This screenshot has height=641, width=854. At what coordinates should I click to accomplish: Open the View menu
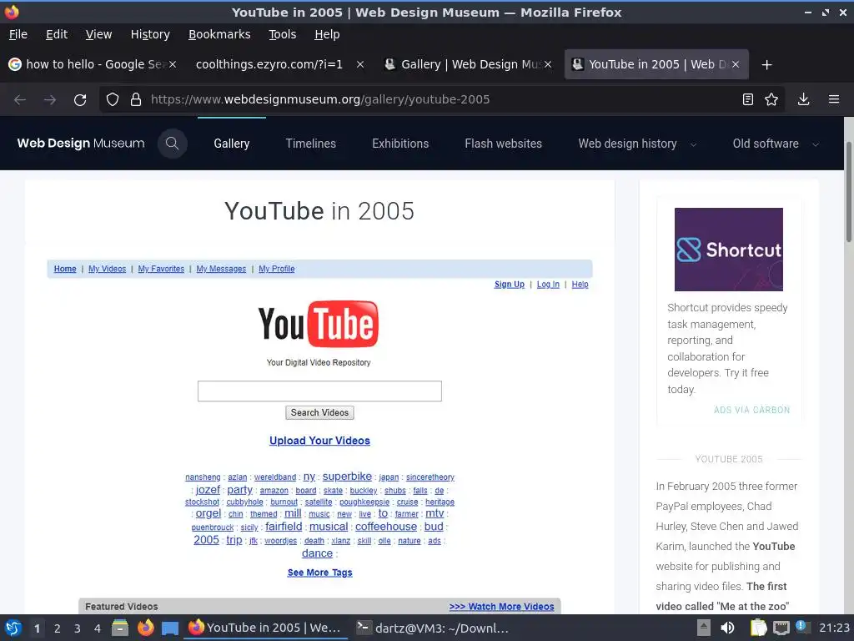coord(98,34)
